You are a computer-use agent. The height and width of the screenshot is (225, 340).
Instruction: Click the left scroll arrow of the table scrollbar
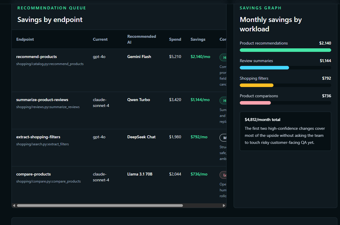[x=14, y=205]
